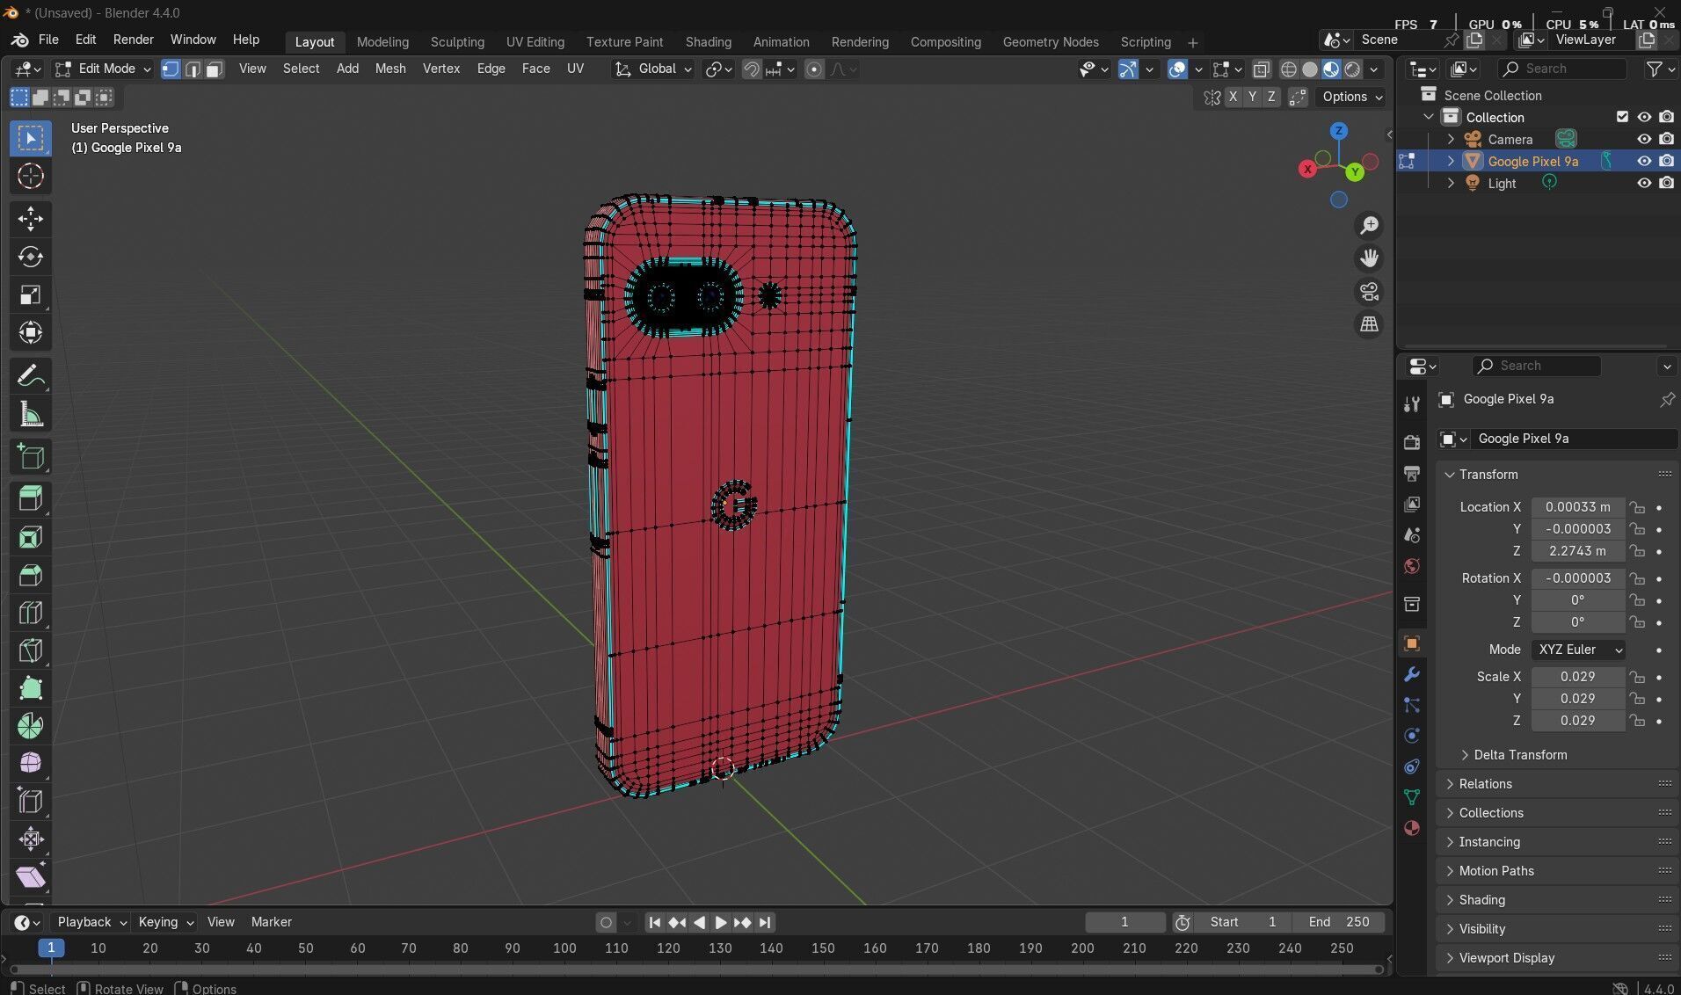Add a new workspace with plus
Image resolution: width=1681 pixels, height=995 pixels.
point(1192,42)
